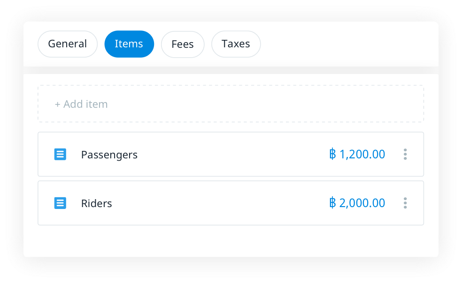
Task: Click the 1,200.00 amount for Passengers
Action: (362, 154)
